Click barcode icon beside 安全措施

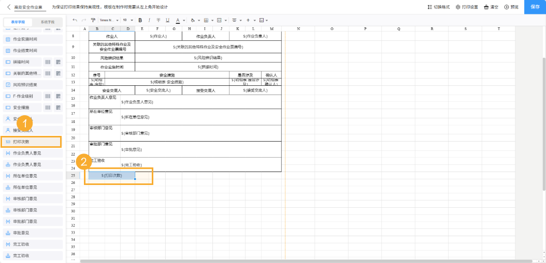point(48,107)
